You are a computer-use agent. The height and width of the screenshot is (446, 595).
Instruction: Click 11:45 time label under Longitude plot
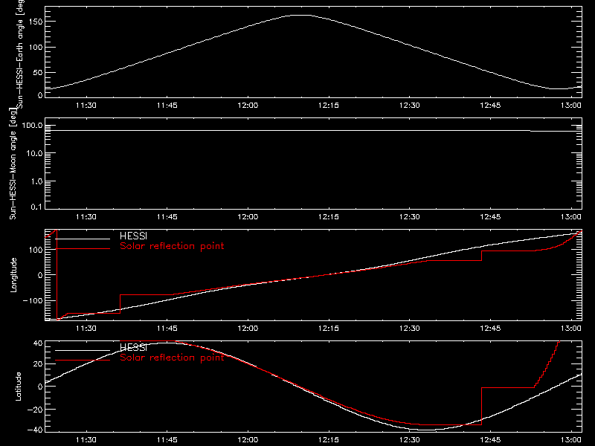click(167, 329)
